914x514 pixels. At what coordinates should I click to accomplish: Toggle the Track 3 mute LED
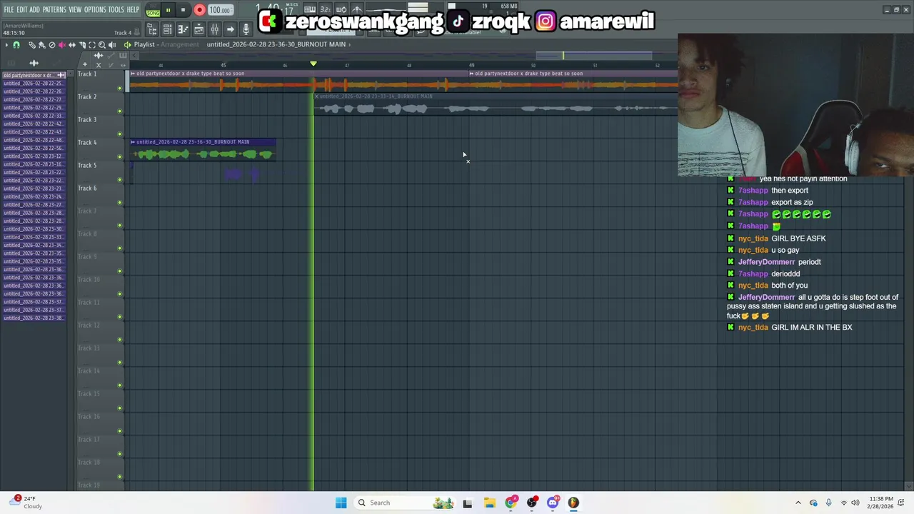(x=119, y=134)
